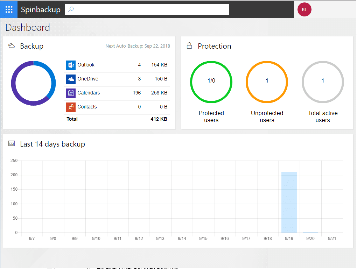Select the Outlook row label

click(86, 65)
